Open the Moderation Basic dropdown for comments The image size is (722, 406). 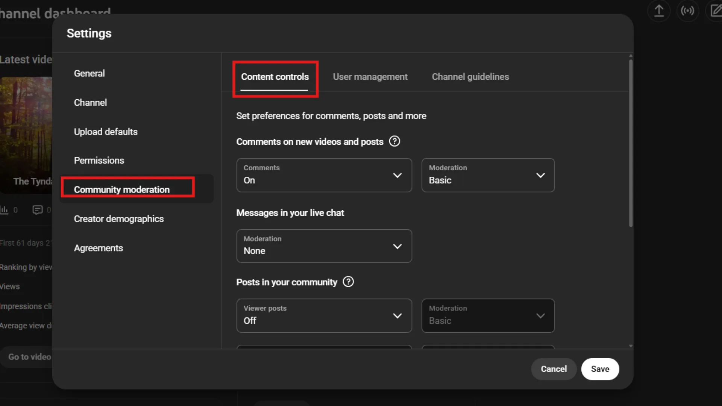[x=541, y=175]
